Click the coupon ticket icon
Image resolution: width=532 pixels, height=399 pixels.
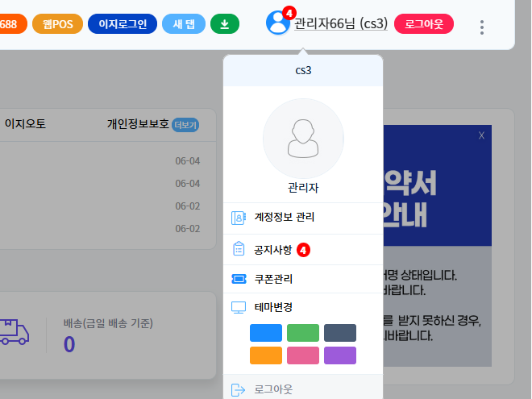pos(238,280)
